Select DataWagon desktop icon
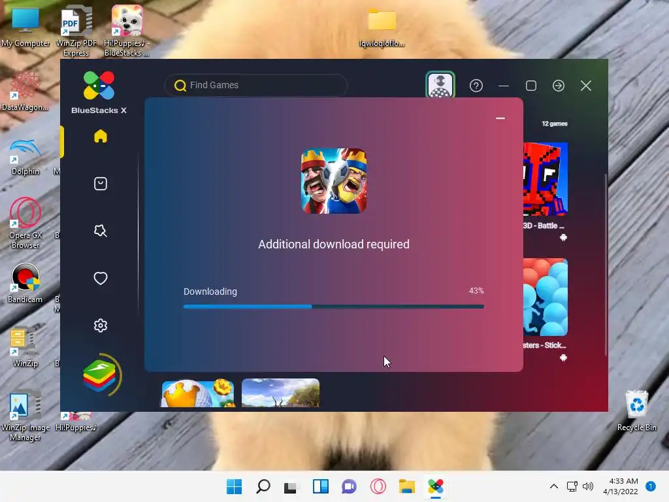The image size is (669, 502). (25, 92)
